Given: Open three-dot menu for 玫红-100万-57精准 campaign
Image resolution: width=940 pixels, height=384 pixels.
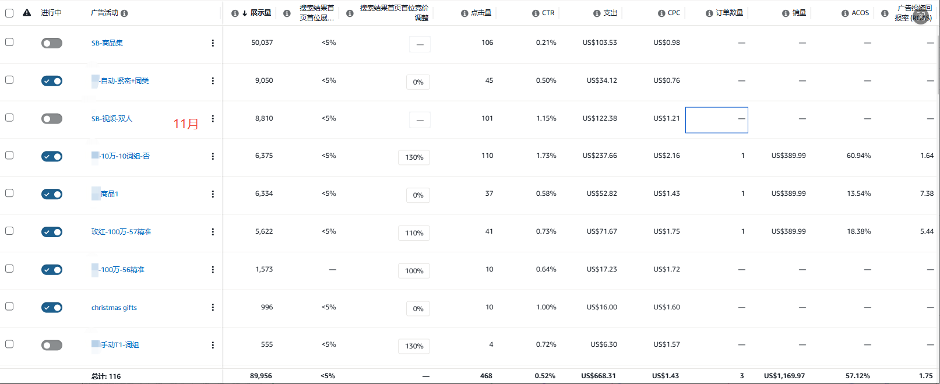Looking at the screenshot, I should point(213,232).
